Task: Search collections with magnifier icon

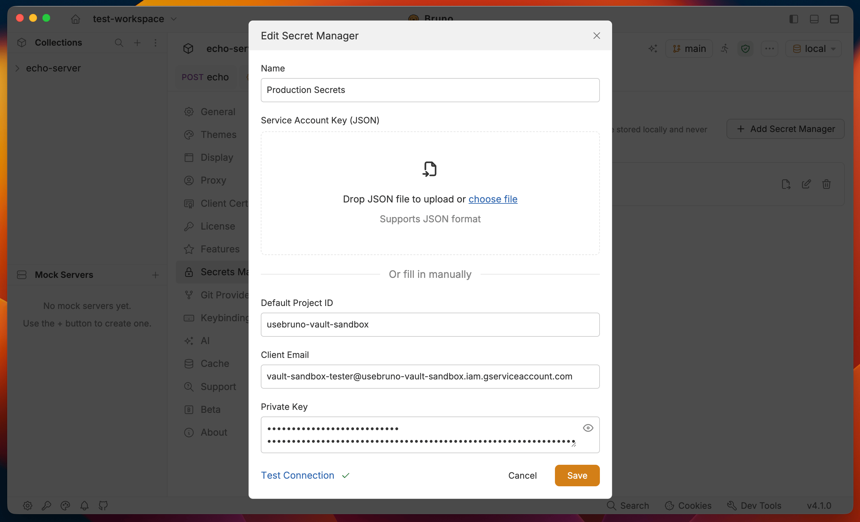Action: 119,43
